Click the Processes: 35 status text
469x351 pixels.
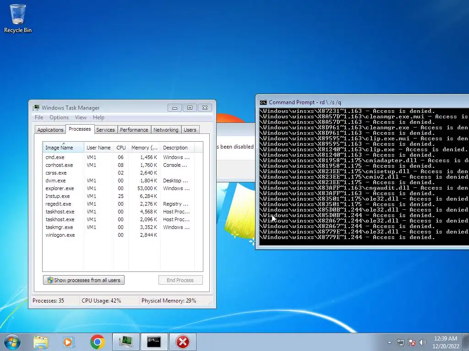[48, 301]
